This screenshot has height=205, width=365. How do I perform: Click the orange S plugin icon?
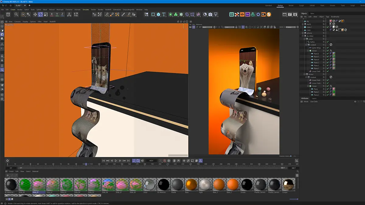click(269, 14)
